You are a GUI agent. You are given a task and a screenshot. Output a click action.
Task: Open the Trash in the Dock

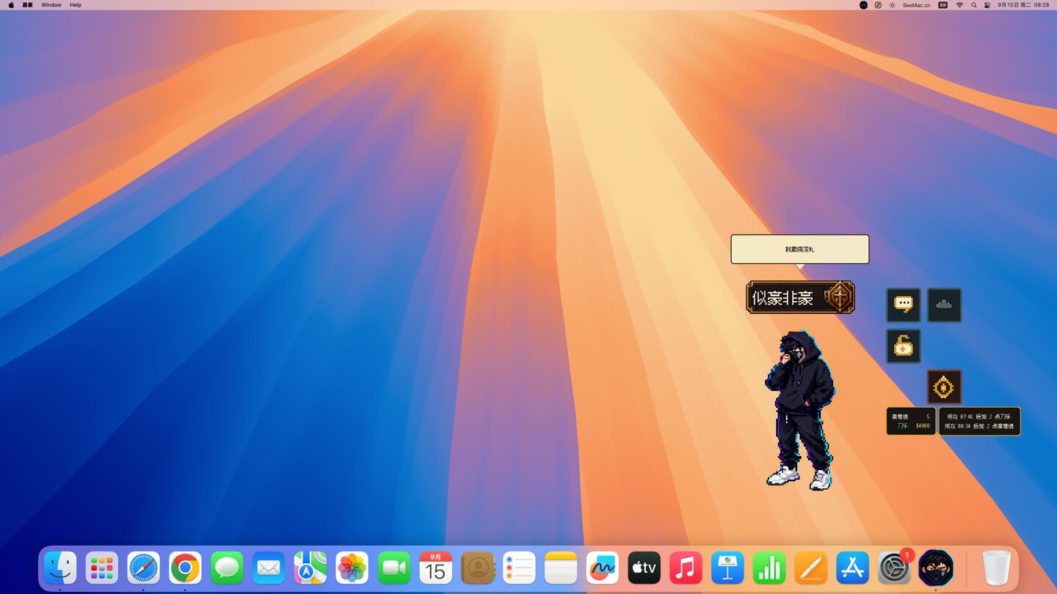[x=996, y=568]
